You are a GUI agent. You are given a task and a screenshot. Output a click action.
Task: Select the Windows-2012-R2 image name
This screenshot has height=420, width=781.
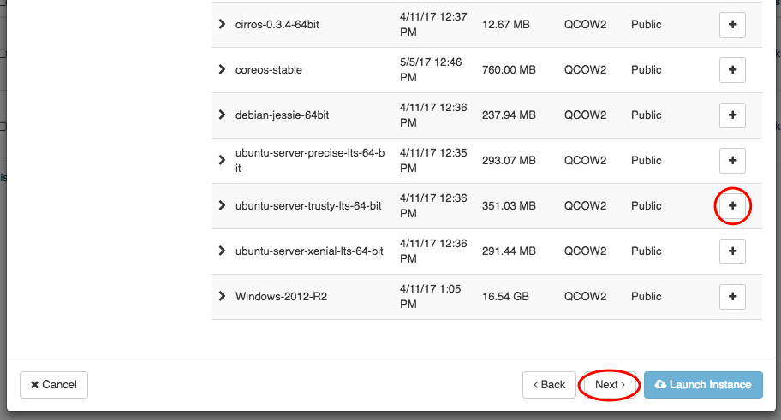[281, 297]
